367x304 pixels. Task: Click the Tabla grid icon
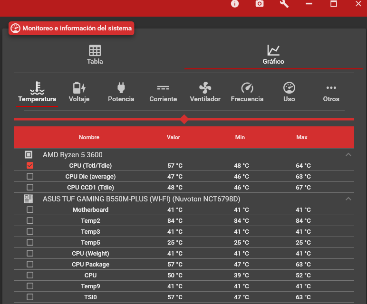[x=95, y=50]
